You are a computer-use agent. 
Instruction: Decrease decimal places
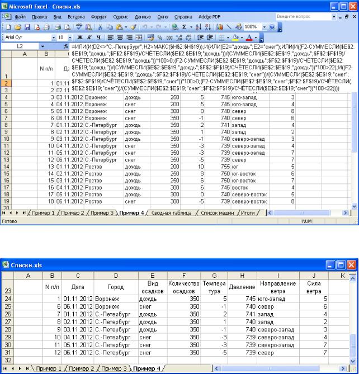(x=188, y=37)
